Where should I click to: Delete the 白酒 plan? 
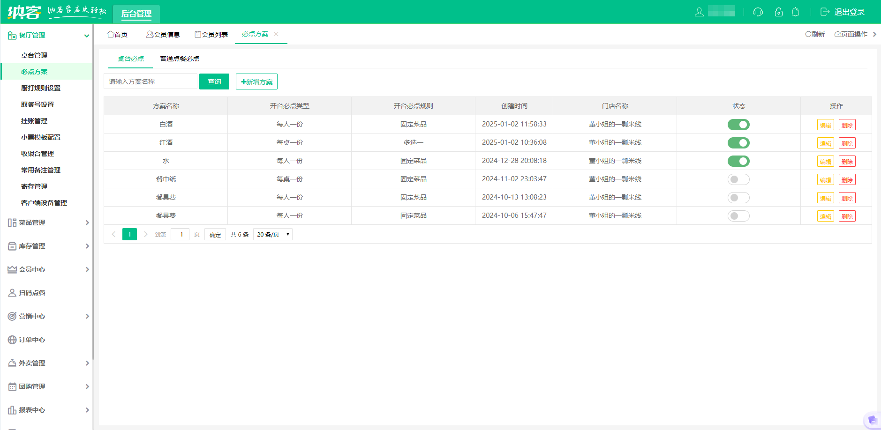click(847, 125)
